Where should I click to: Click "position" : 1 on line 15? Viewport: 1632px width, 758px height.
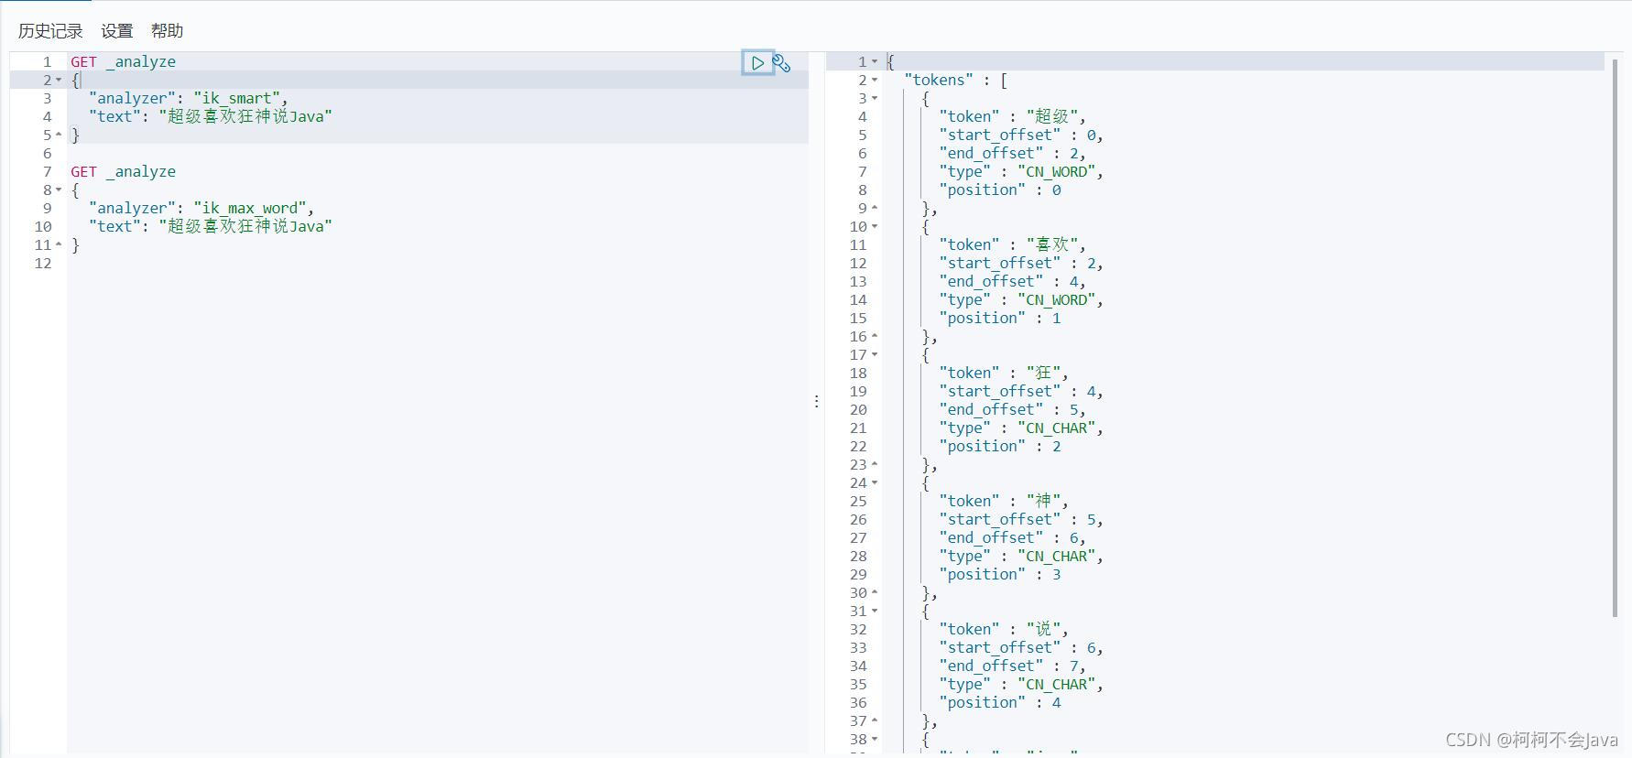pyautogui.click(x=1000, y=319)
